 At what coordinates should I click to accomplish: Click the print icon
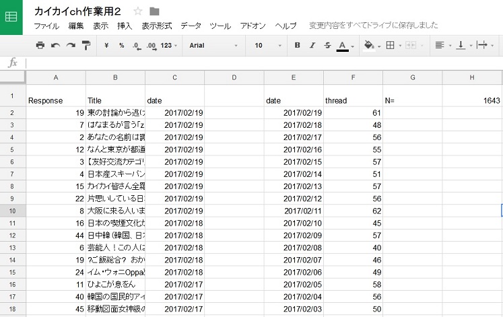[40, 45]
